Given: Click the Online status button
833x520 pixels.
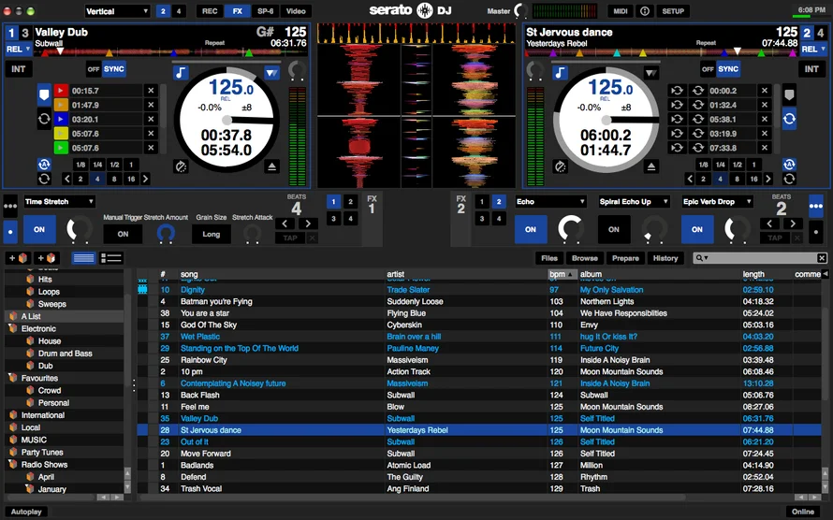Looking at the screenshot, I should point(803,512).
